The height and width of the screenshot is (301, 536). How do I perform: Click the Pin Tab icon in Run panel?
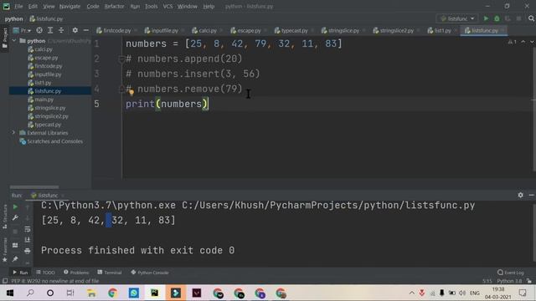(15, 259)
